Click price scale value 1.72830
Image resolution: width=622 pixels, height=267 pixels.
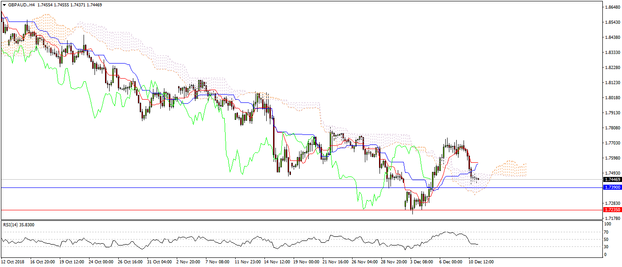click(611, 203)
